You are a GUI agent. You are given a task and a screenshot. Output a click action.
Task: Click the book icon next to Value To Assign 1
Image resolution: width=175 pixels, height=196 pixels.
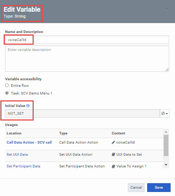tap(113, 166)
